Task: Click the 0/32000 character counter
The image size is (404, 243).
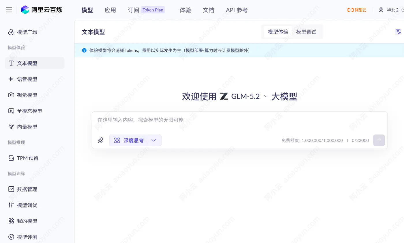Action: [360, 140]
